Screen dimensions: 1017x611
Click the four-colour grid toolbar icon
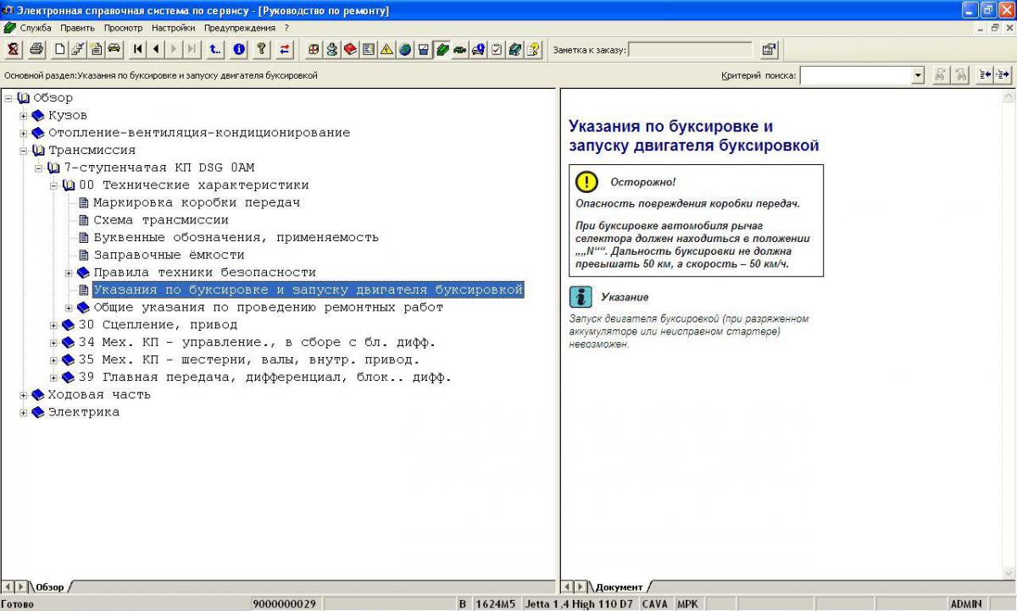[x=314, y=49]
